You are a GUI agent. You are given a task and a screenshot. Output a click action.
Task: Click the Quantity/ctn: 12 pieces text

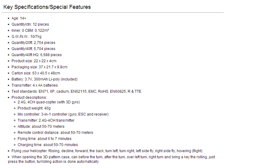tap(30, 24)
